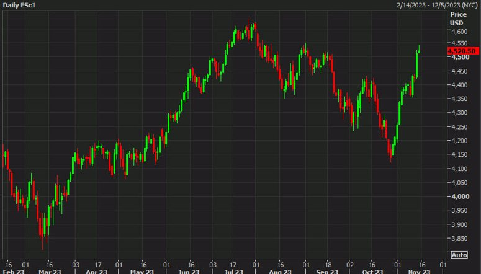Viewport: 481px width, 274px height.
Task: Click the 4,250 price axis label
Action: 459,127
